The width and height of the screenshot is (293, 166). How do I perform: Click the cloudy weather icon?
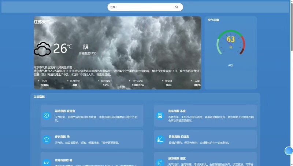point(42,49)
